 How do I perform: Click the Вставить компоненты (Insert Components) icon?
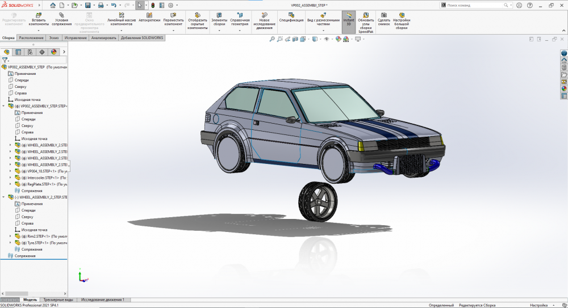(39, 15)
